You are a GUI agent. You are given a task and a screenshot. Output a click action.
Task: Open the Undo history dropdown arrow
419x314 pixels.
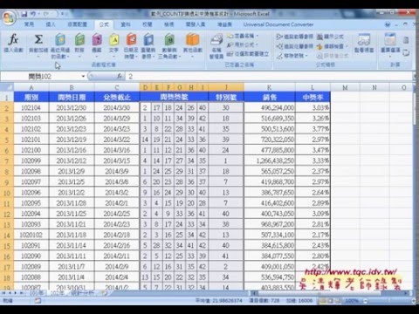[39, 14]
